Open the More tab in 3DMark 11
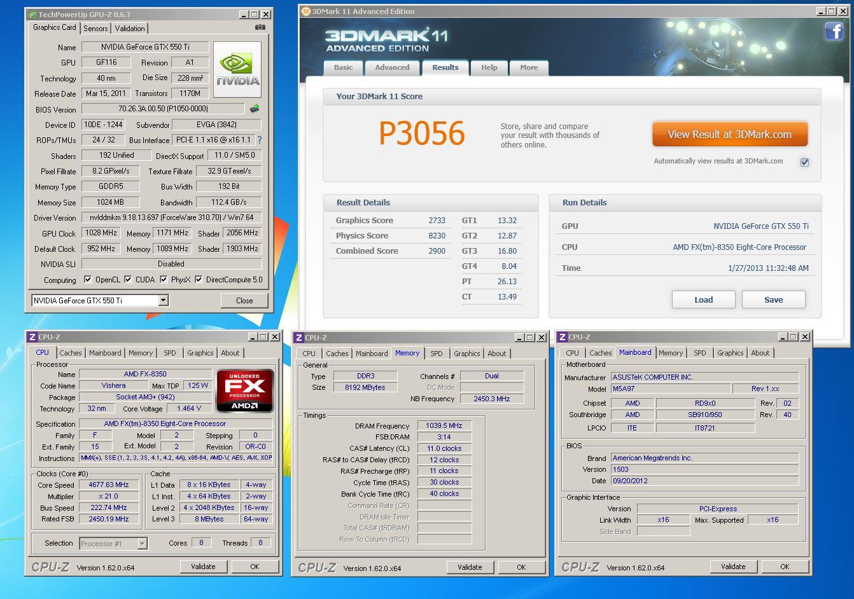Image resolution: width=854 pixels, height=599 pixels. pos(529,67)
